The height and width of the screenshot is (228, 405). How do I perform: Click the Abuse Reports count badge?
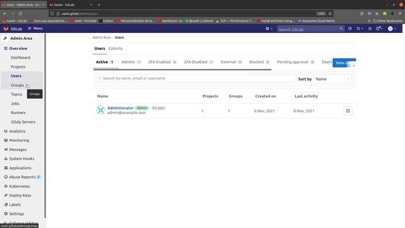(39, 177)
